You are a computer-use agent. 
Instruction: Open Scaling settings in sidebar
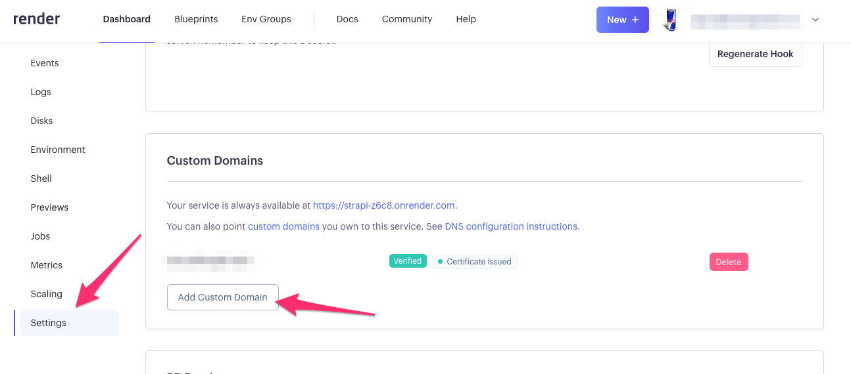click(x=47, y=294)
